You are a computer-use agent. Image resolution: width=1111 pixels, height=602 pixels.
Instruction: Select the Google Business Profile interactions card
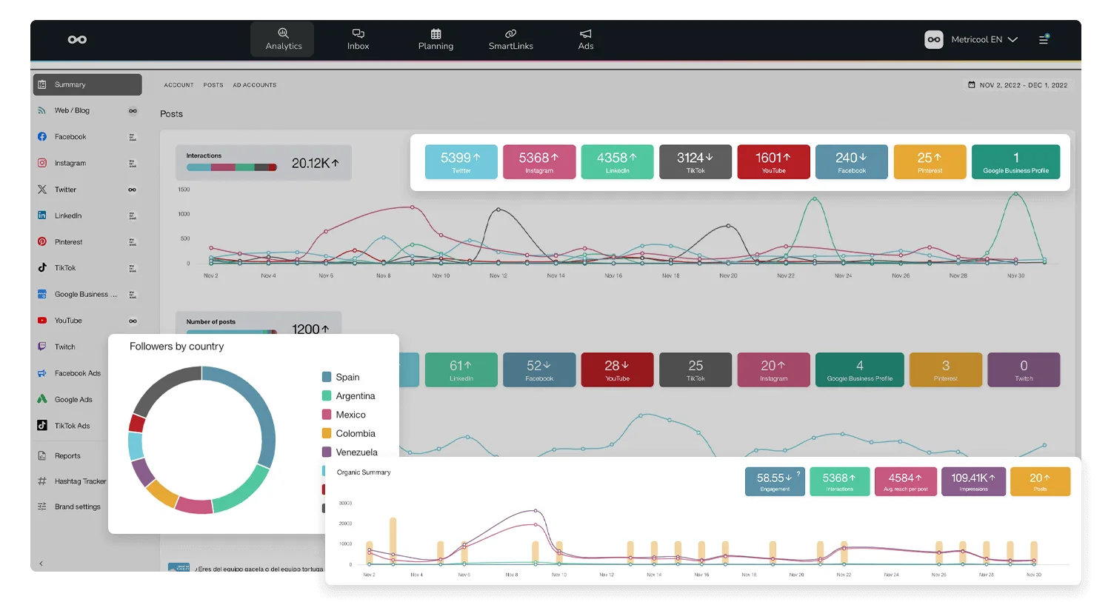pyautogui.click(x=1016, y=162)
